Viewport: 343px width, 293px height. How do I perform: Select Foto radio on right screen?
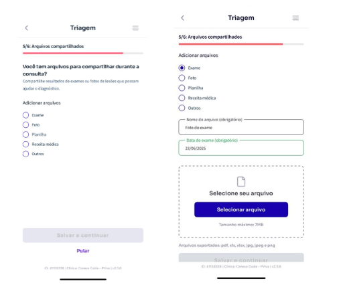[x=182, y=78]
